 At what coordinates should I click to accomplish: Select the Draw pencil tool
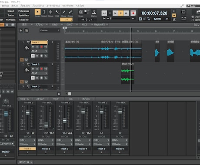click(x=64, y=12)
